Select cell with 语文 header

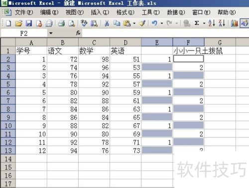pos(63,51)
